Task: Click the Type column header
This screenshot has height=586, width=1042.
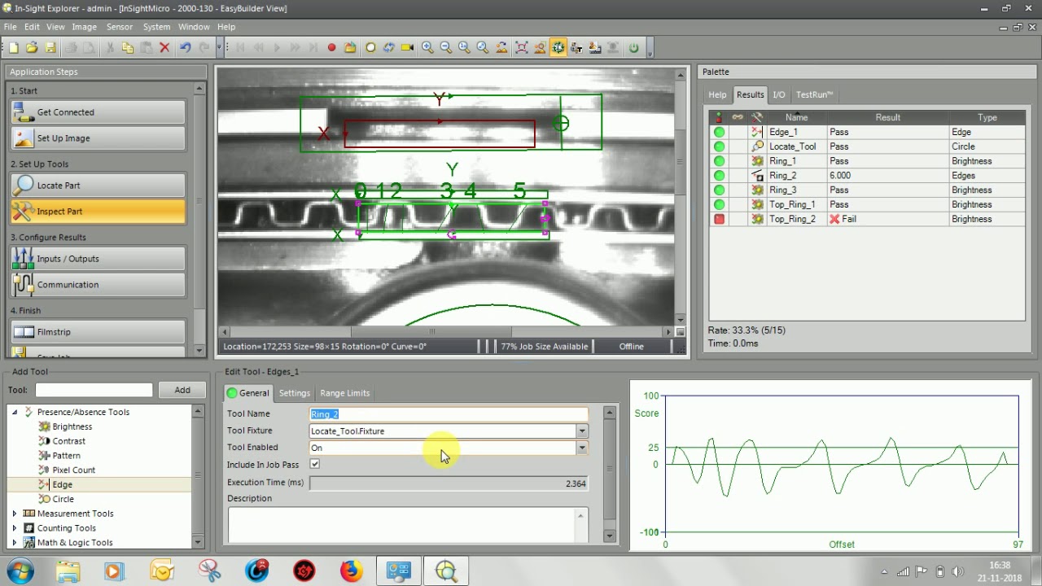Action: coord(987,117)
